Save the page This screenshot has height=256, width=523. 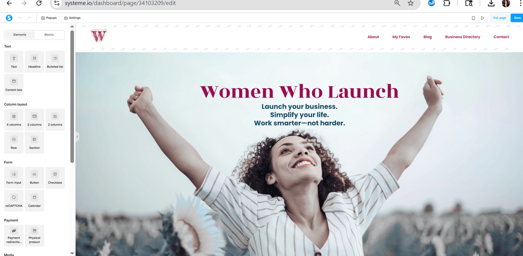[x=517, y=18]
